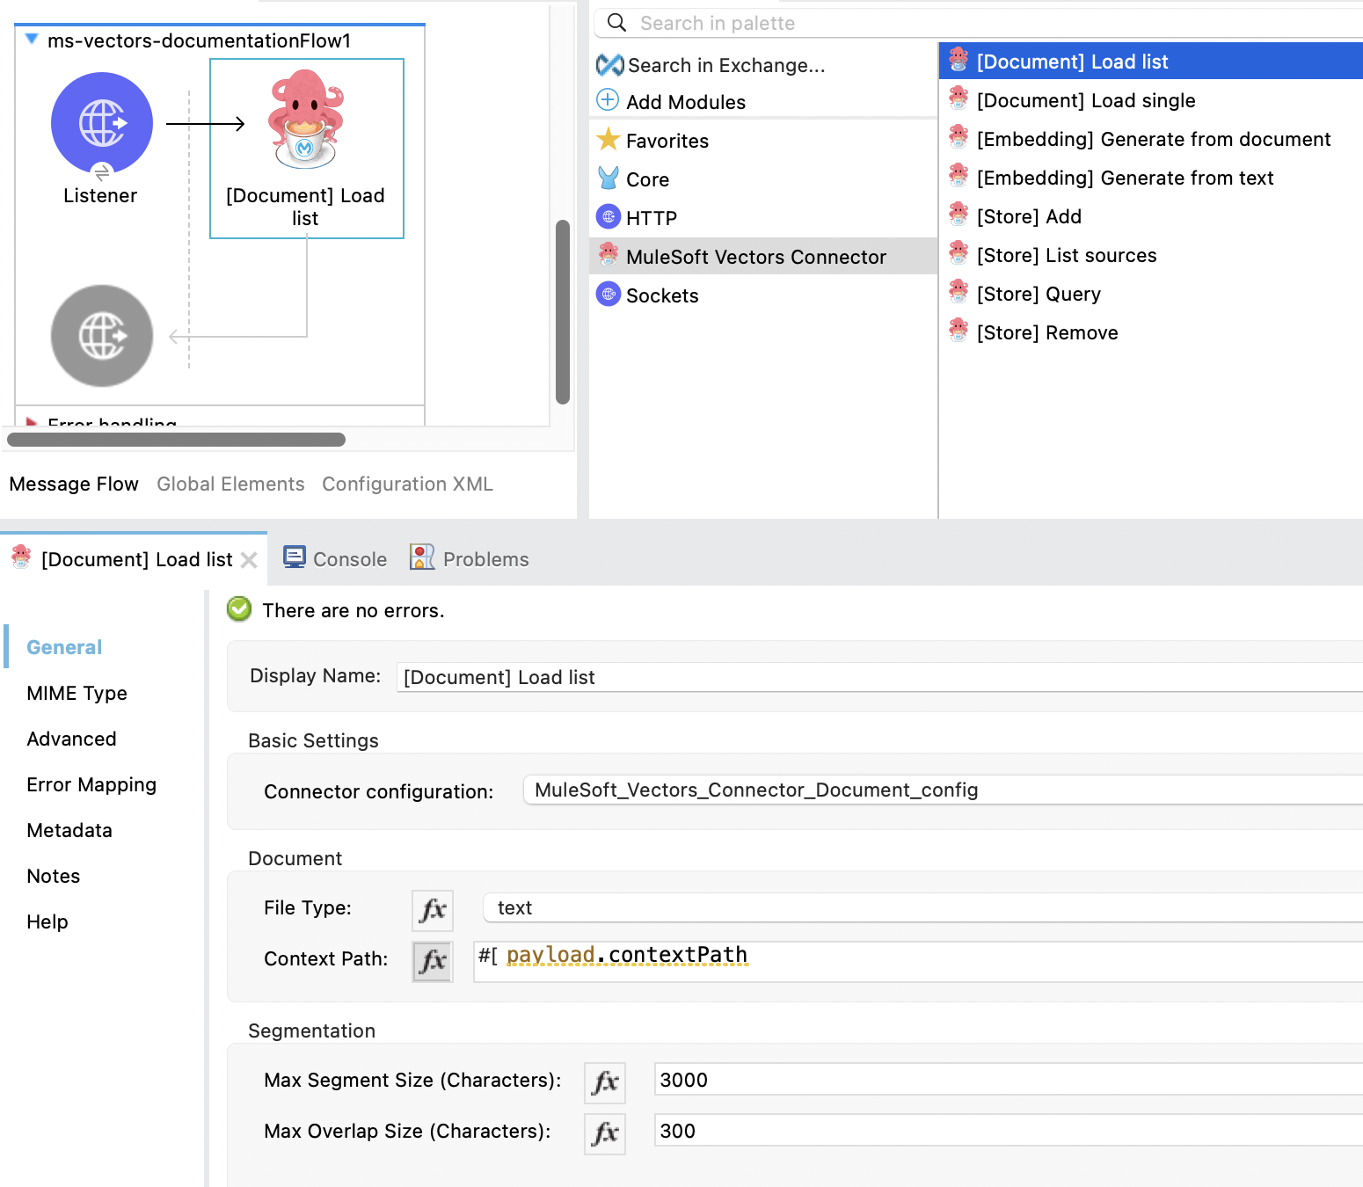Viewport: 1363px width, 1187px height.
Task: Open the Help section
Action: tap(47, 921)
